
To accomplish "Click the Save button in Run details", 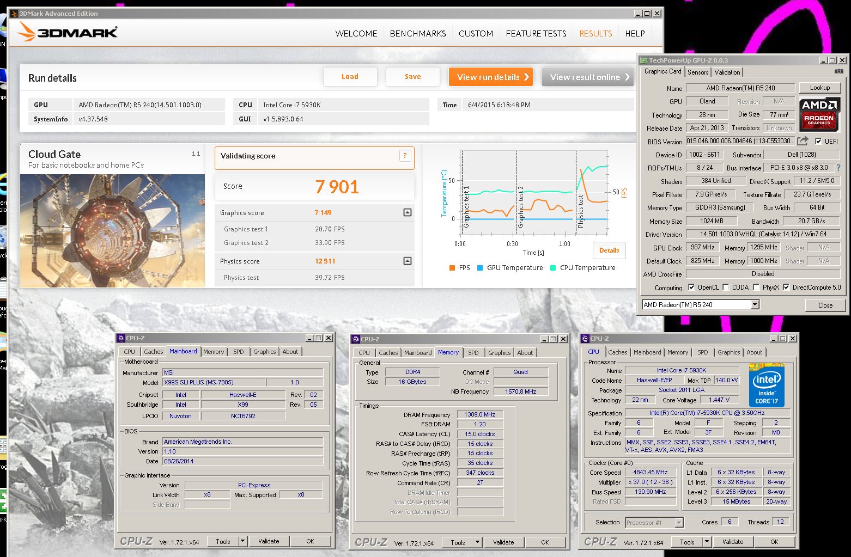I will [x=412, y=77].
